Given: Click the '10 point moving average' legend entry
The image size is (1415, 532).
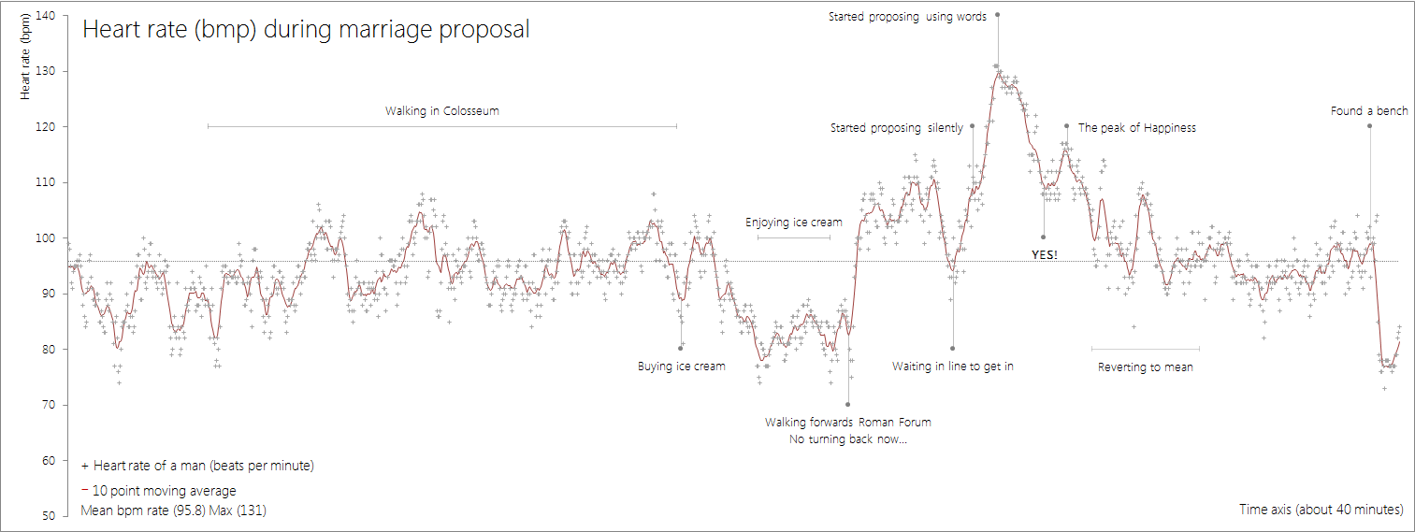Looking at the screenshot, I should click(159, 491).
